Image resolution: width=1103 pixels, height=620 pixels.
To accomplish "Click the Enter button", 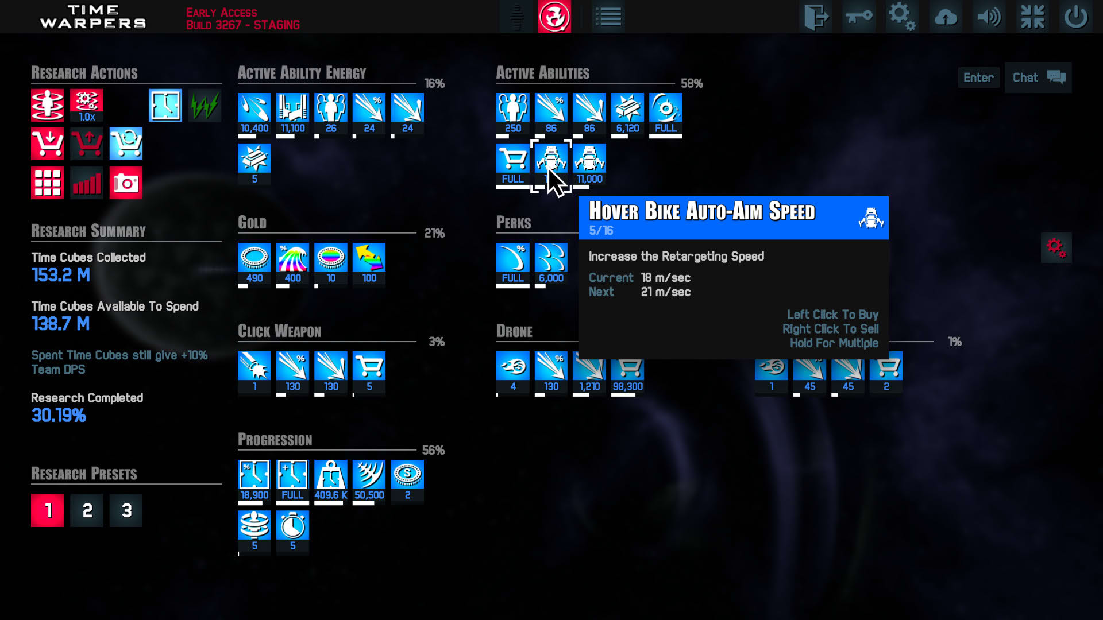I will [978, 77].
